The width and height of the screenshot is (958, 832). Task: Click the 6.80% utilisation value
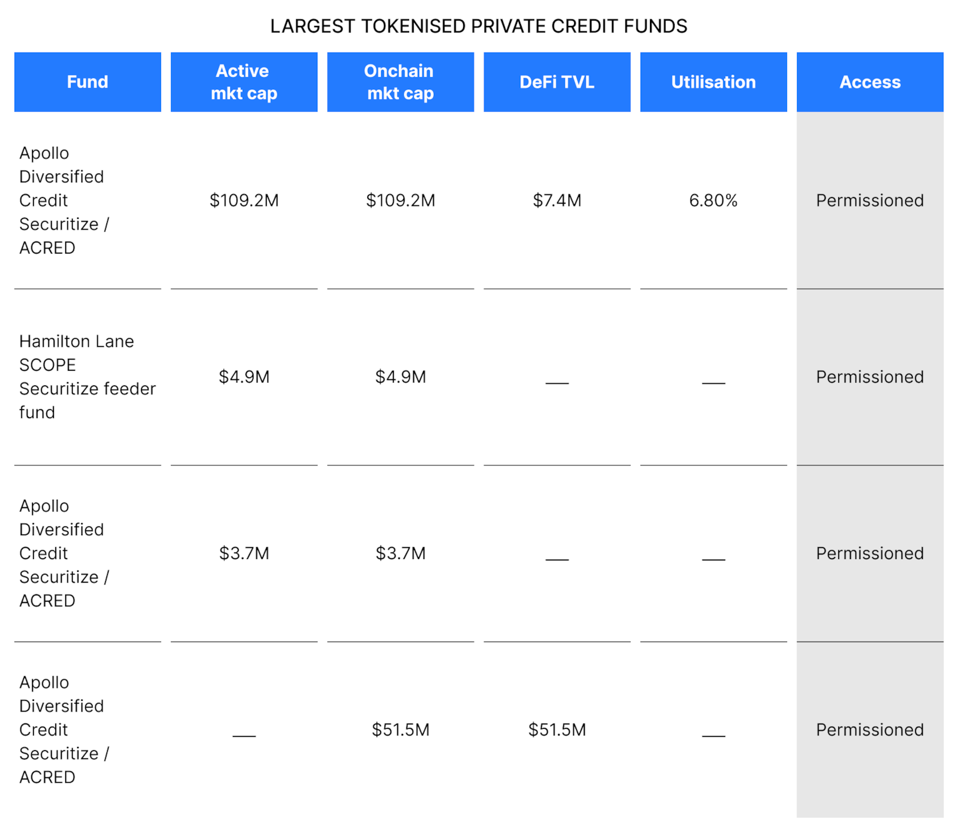point(713,200)
